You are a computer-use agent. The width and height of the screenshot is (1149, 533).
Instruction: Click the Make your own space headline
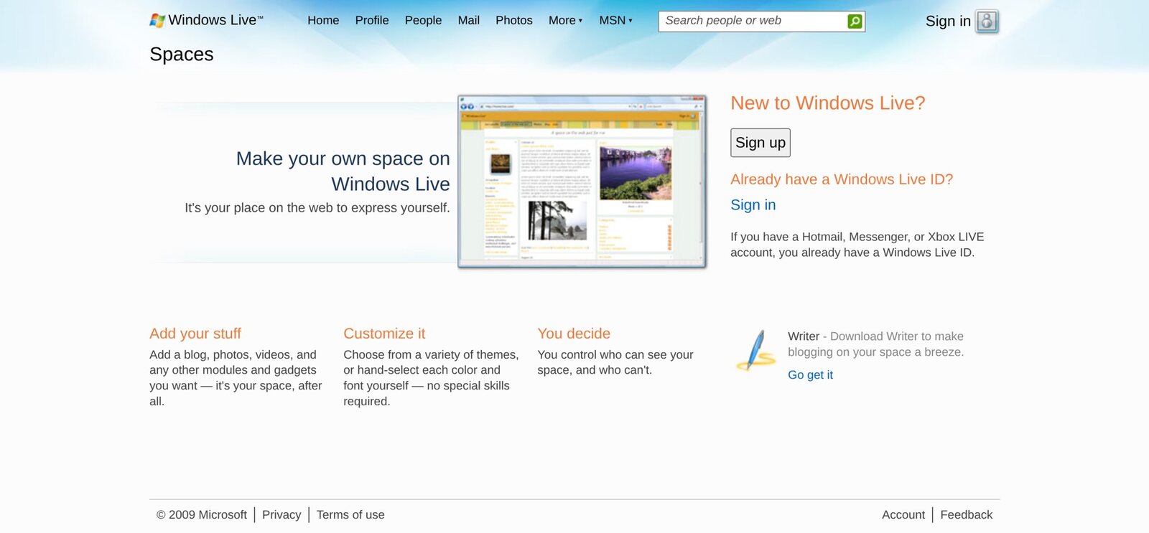click(343, 171)
